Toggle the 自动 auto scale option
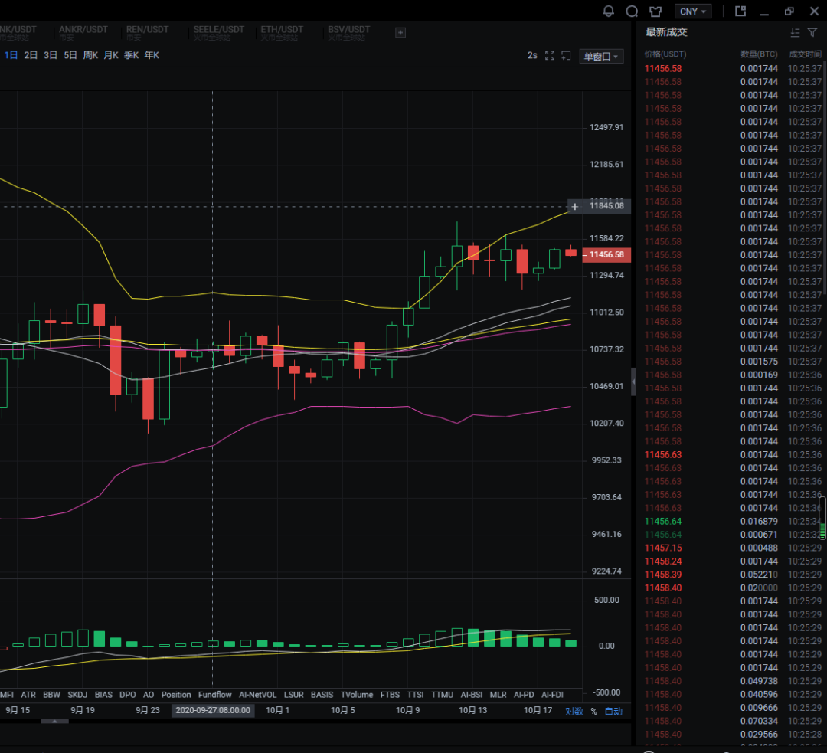 (x=613, y=711)
